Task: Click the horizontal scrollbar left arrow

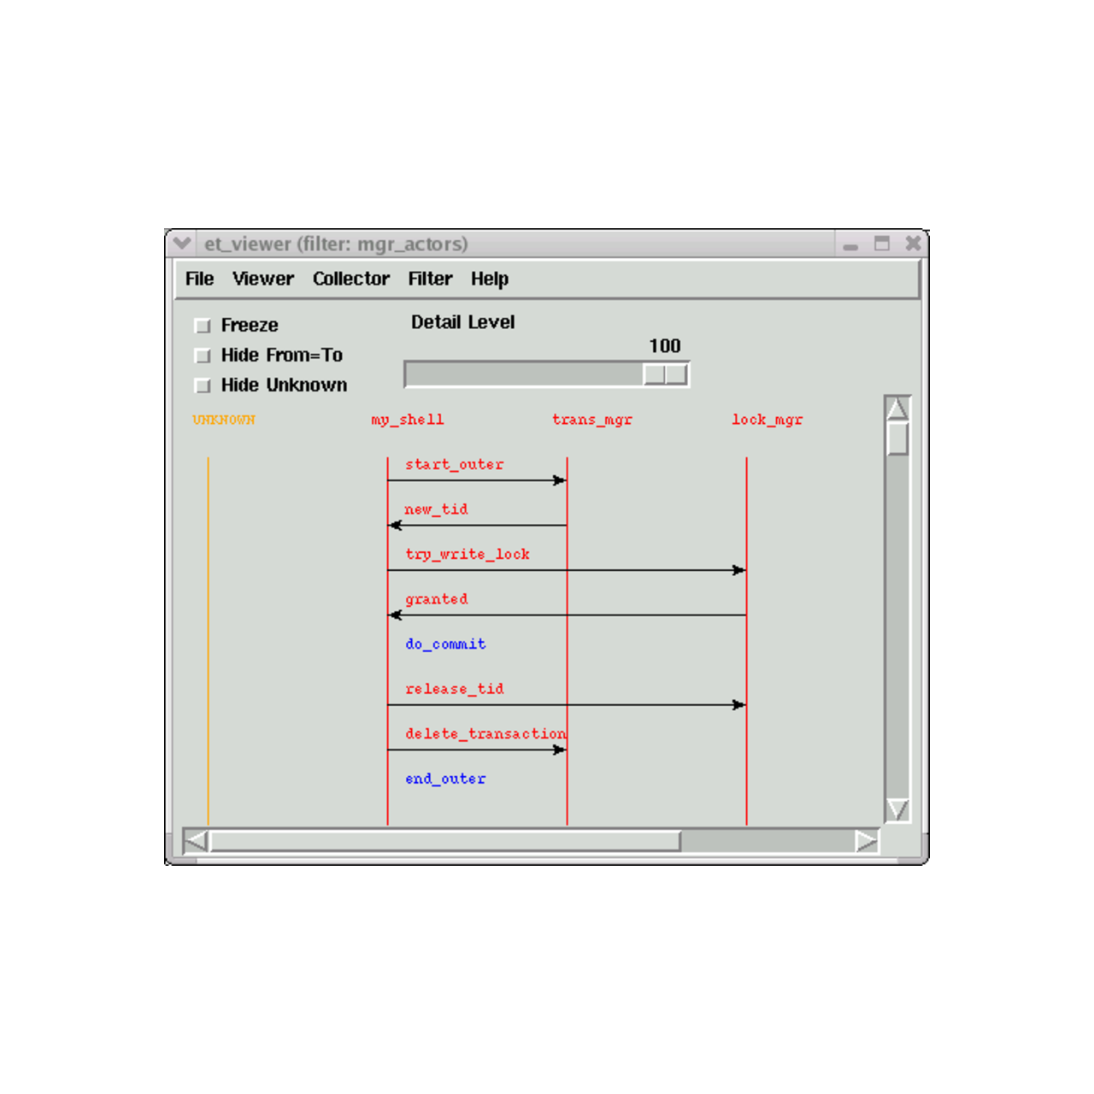Action: tap(196, 842)
